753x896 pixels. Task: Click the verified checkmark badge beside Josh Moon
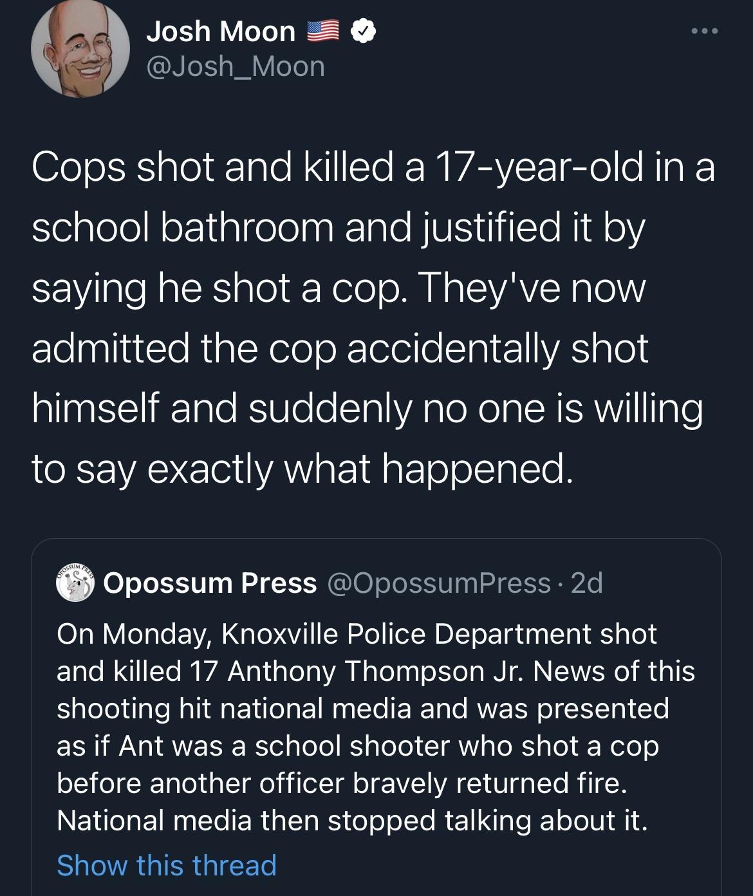362,31
